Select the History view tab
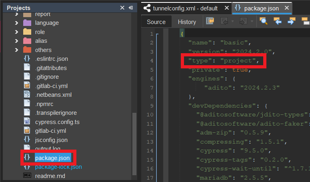Screen dimensions: 310x182 click(187, 22)
